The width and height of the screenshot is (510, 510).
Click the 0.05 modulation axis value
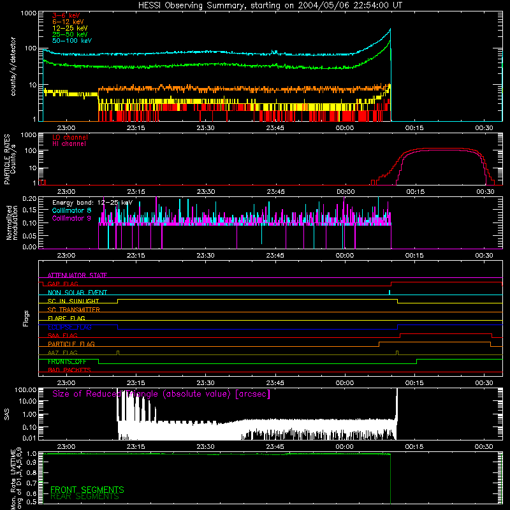point(29,235)
